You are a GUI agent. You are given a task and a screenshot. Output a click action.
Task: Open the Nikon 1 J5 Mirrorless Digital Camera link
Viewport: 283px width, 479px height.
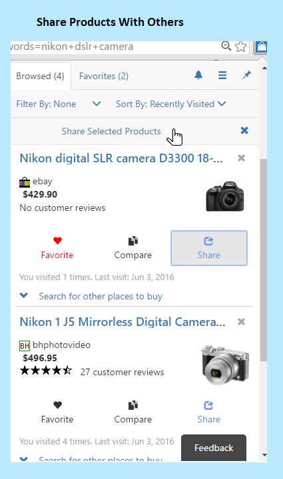coord(123,322)
